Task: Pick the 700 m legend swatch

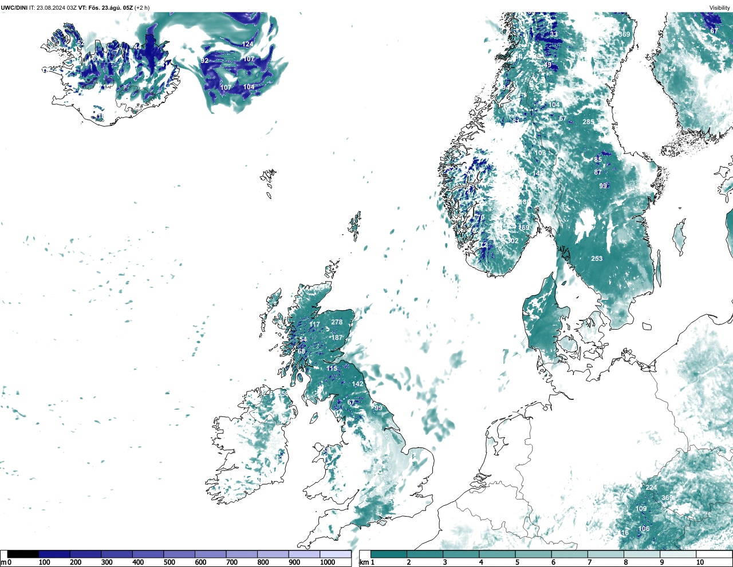Action: pyautogui.click(x=242, y=554)
